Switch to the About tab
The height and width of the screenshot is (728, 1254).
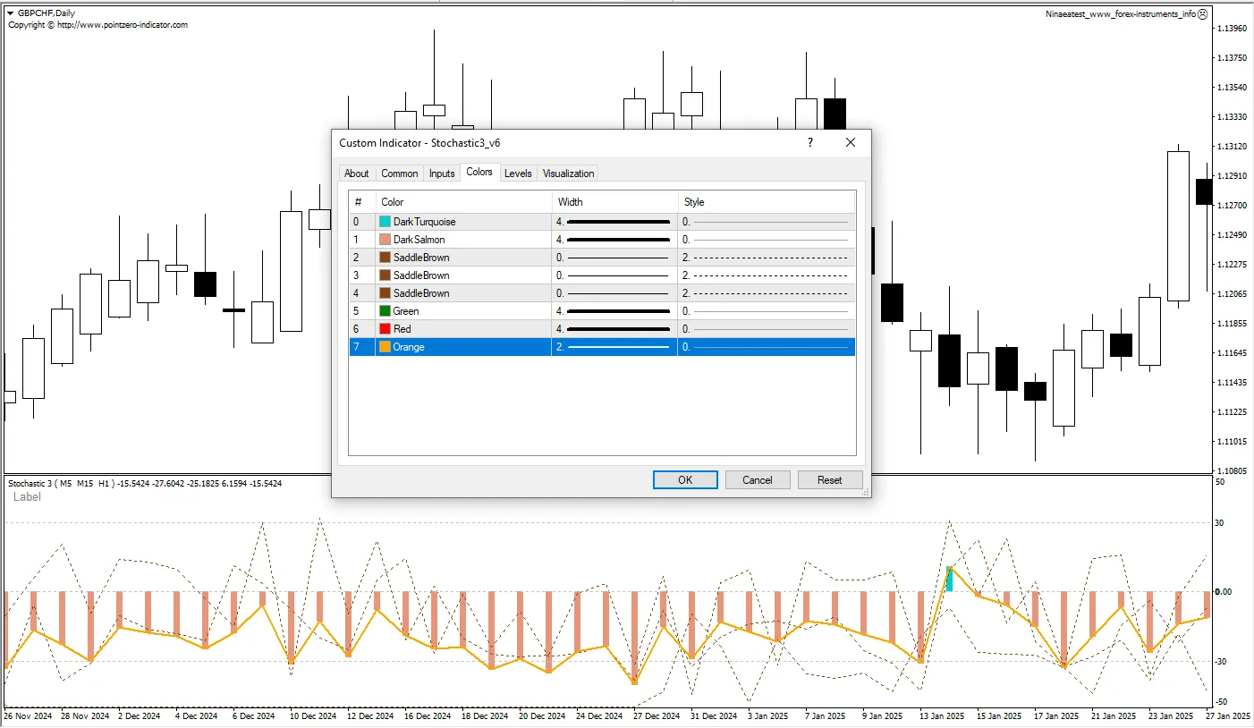coord(357,174)
